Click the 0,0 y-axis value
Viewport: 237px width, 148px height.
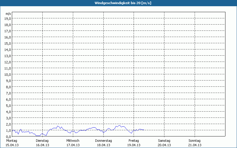(x=8, y=137)
